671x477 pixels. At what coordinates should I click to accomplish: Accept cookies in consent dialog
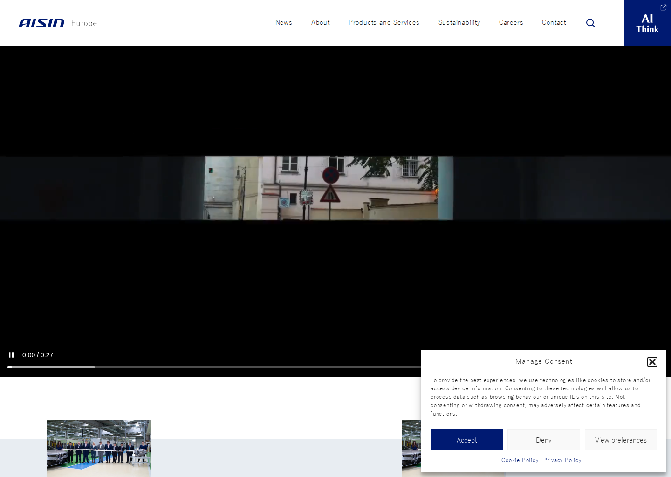466,440
